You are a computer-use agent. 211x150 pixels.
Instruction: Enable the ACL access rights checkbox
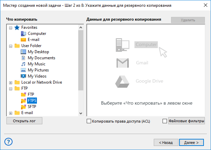pos(89,121)
